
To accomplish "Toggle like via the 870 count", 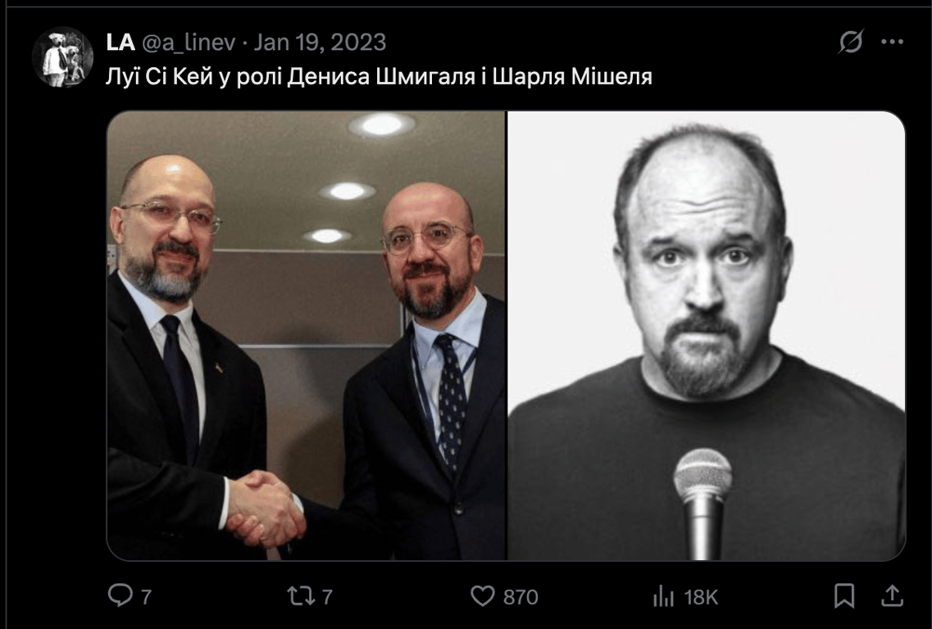I will [521, 597].
